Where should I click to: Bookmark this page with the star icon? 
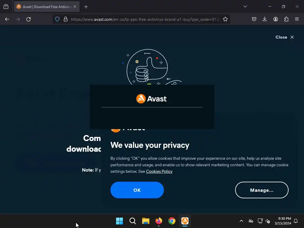[225, 19]
